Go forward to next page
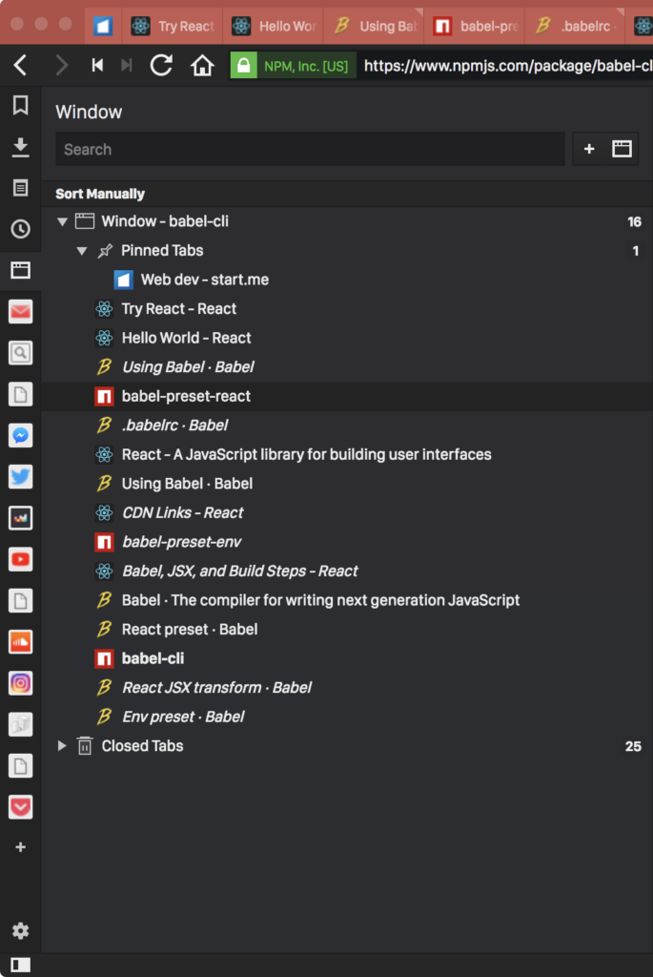 (61, 65)
